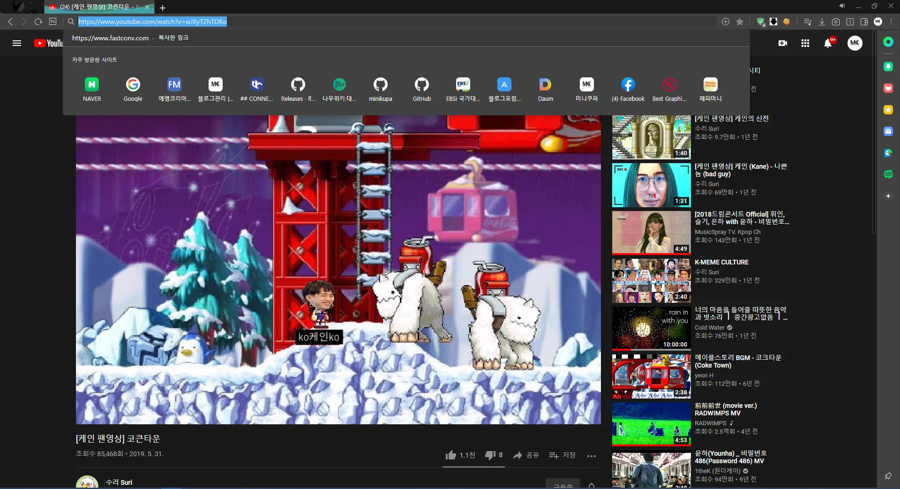Open split view with the dual pane icon
The height and width of the screenshot is (489, 900).
coord(850,22)
